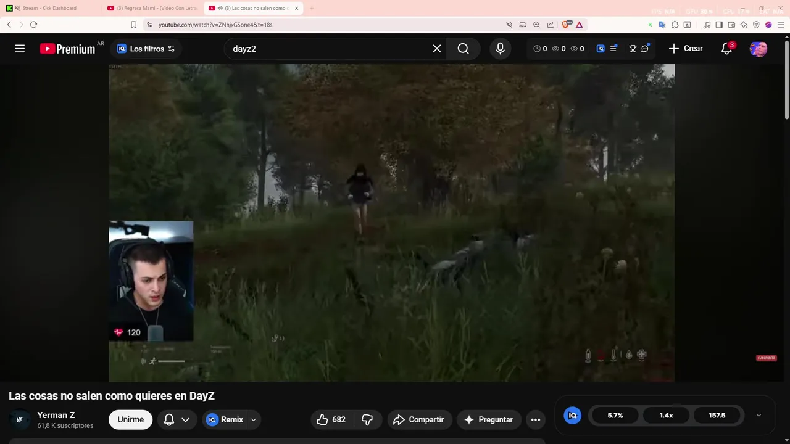Open a new browser tab with plus

coord(312,8)
